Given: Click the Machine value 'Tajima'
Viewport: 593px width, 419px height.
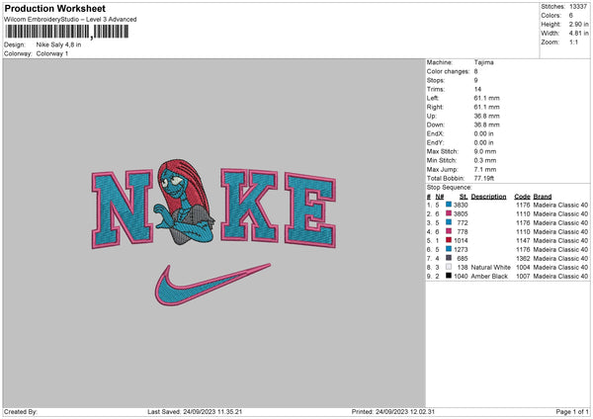Looking at the screenshot, I should tap(483, 62).
